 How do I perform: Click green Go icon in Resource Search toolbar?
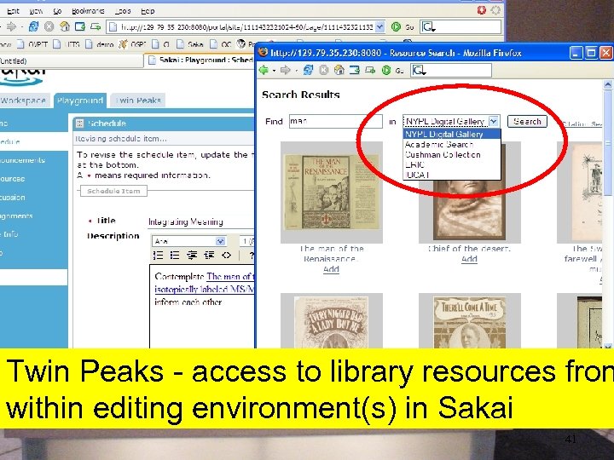(x=386, y=71)
